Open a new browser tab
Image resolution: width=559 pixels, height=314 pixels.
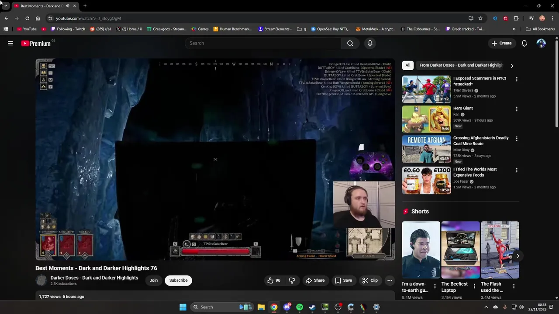click(x=85, y=6)
